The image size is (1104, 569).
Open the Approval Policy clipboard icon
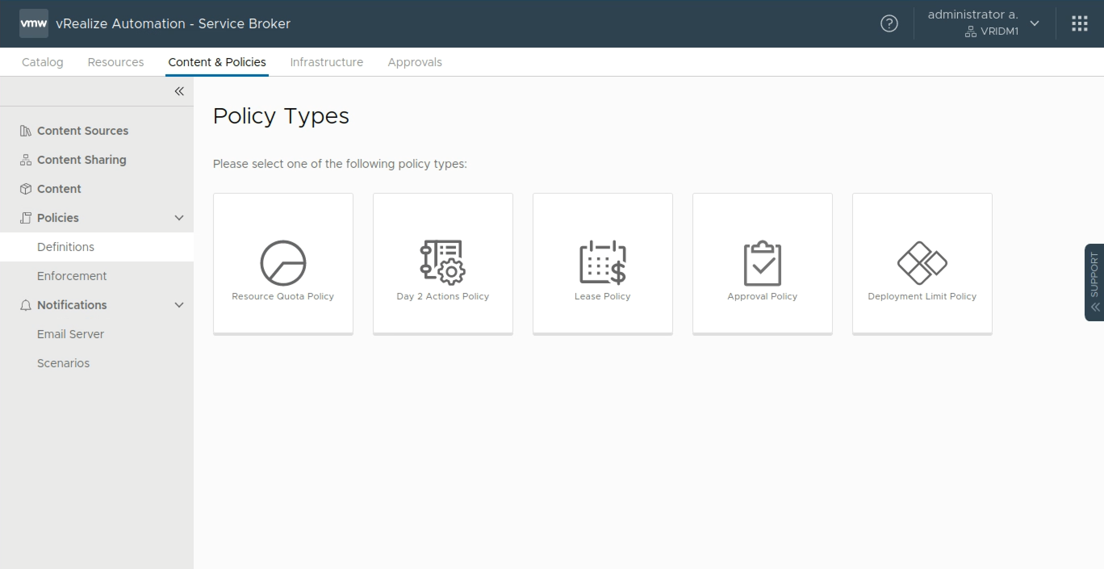762,263
